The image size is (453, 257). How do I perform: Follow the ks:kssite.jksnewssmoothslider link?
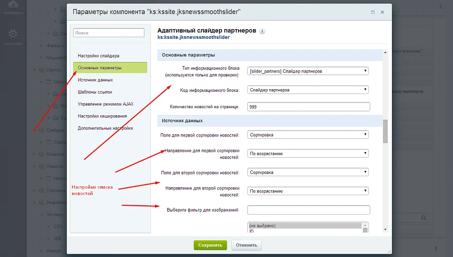click(x=194, y=37)
